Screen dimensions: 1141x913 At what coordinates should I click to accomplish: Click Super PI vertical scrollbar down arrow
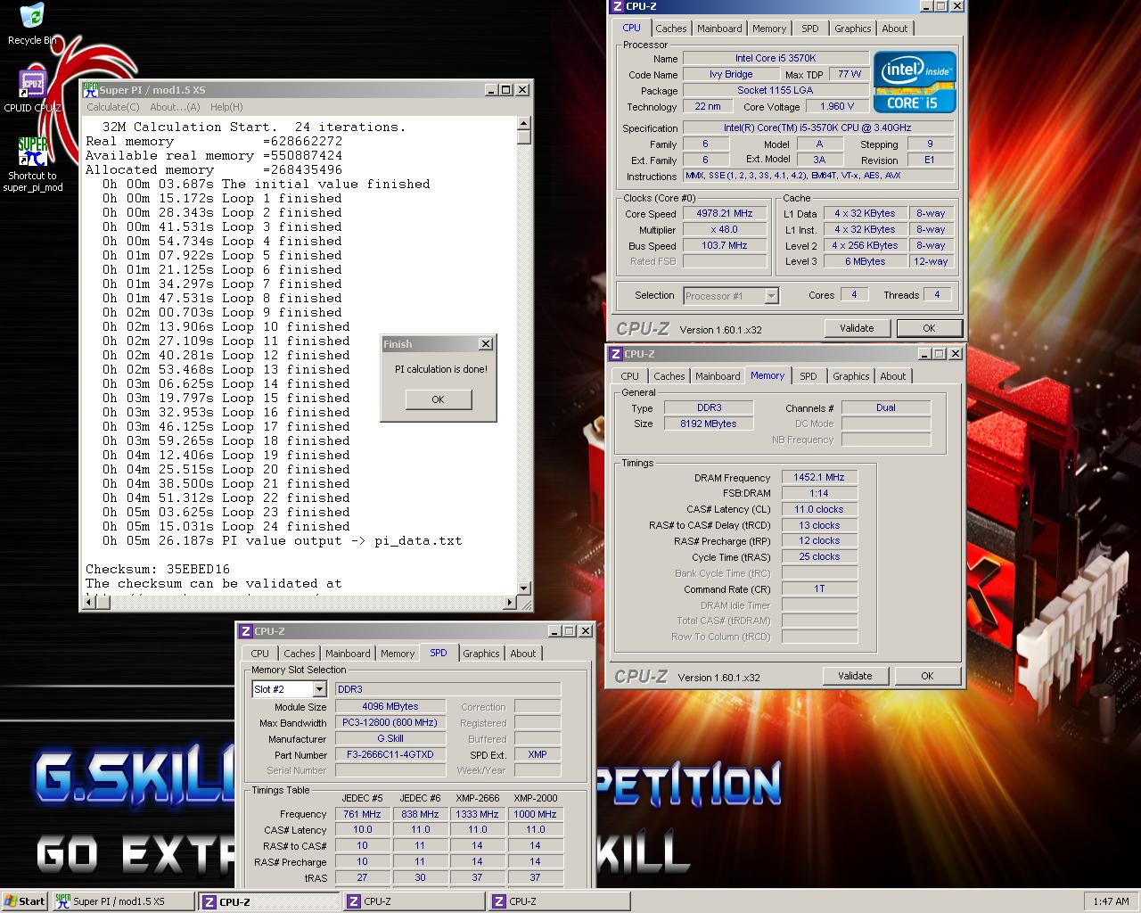coord(524,588)
